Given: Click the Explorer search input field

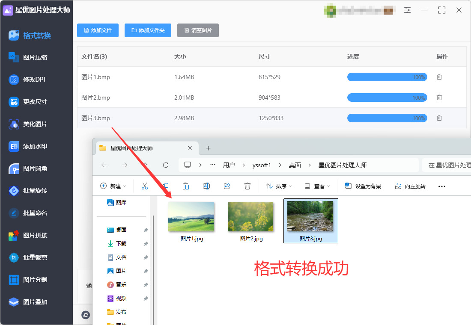Looking at the screenshot, I should pos(447,165).
